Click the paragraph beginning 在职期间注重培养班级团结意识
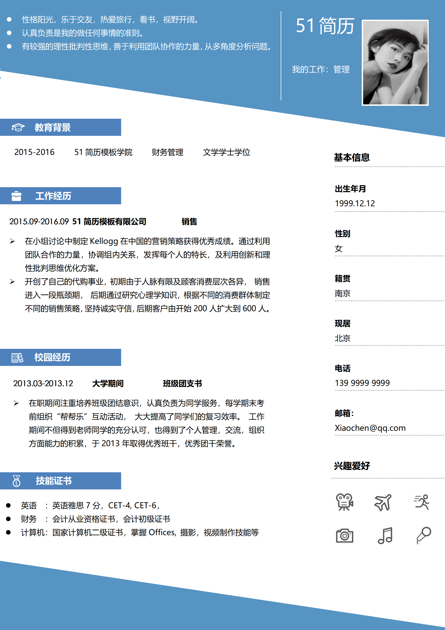Screen dimensions: 445x630 click(x=147, y=423)
